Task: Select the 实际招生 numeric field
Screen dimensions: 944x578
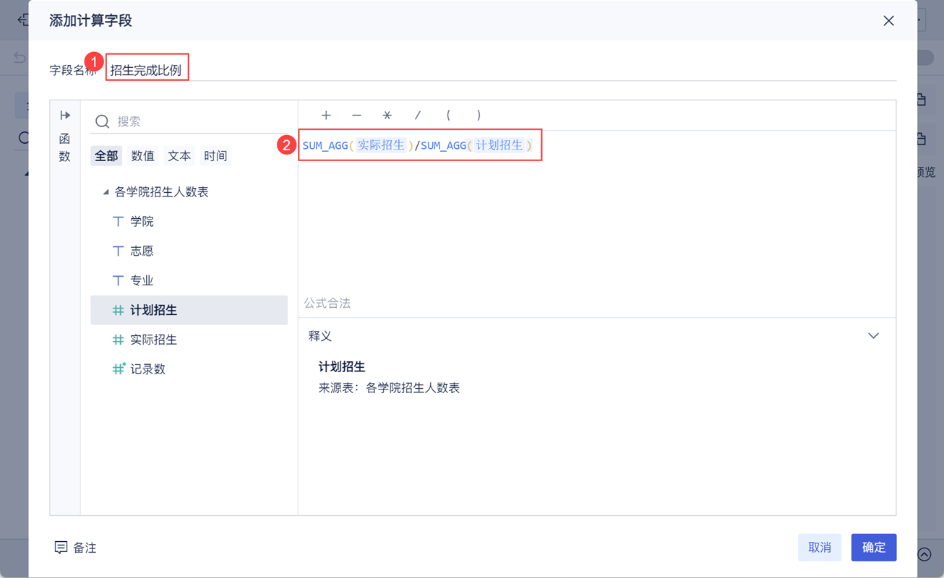Action: click(x=153, y=340)
